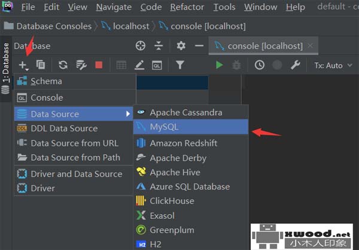Choose Driver and Data Source

74,174
